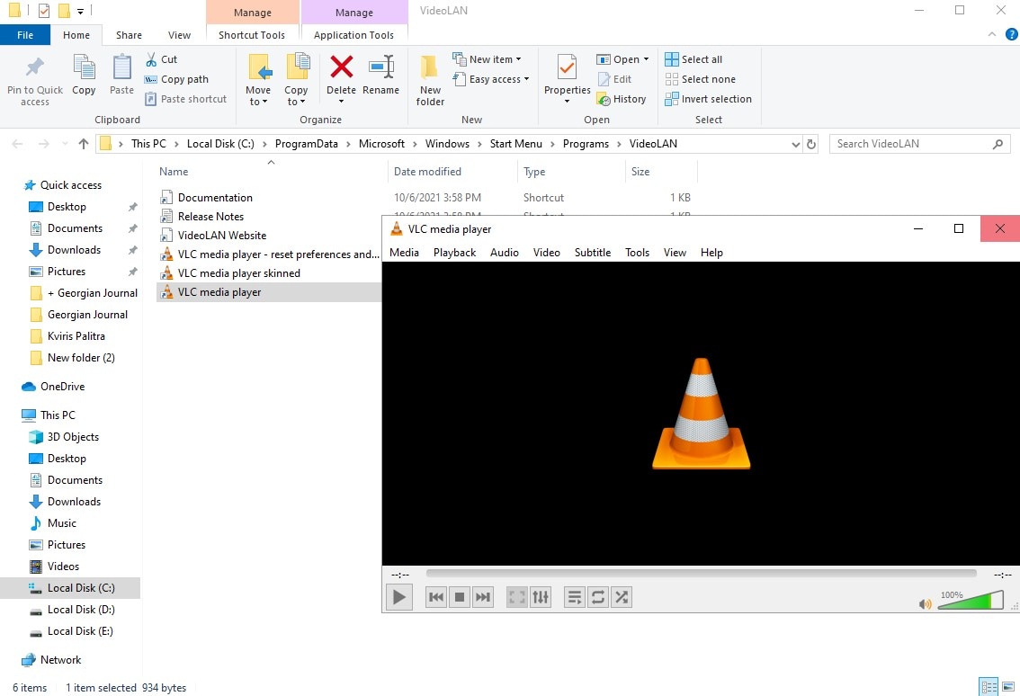Image resolution: width=1020 pixels, height=696 pixels.
Task: Expand the Open dropdown in ribbon
Action: 622,59
